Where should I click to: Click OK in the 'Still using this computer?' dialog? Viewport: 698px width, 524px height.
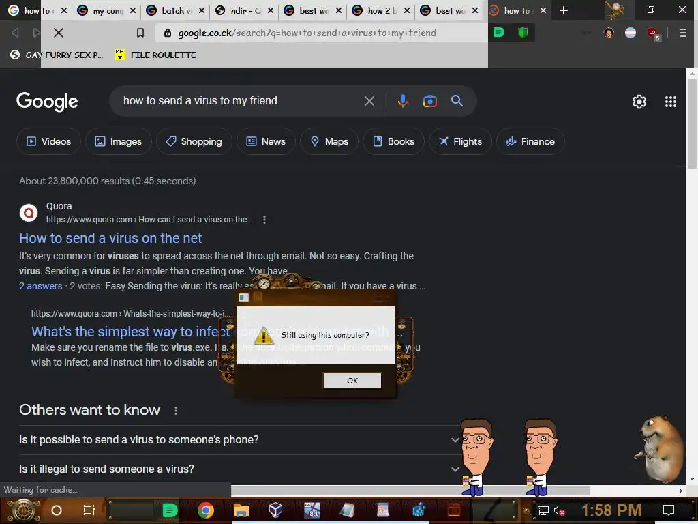352,381
